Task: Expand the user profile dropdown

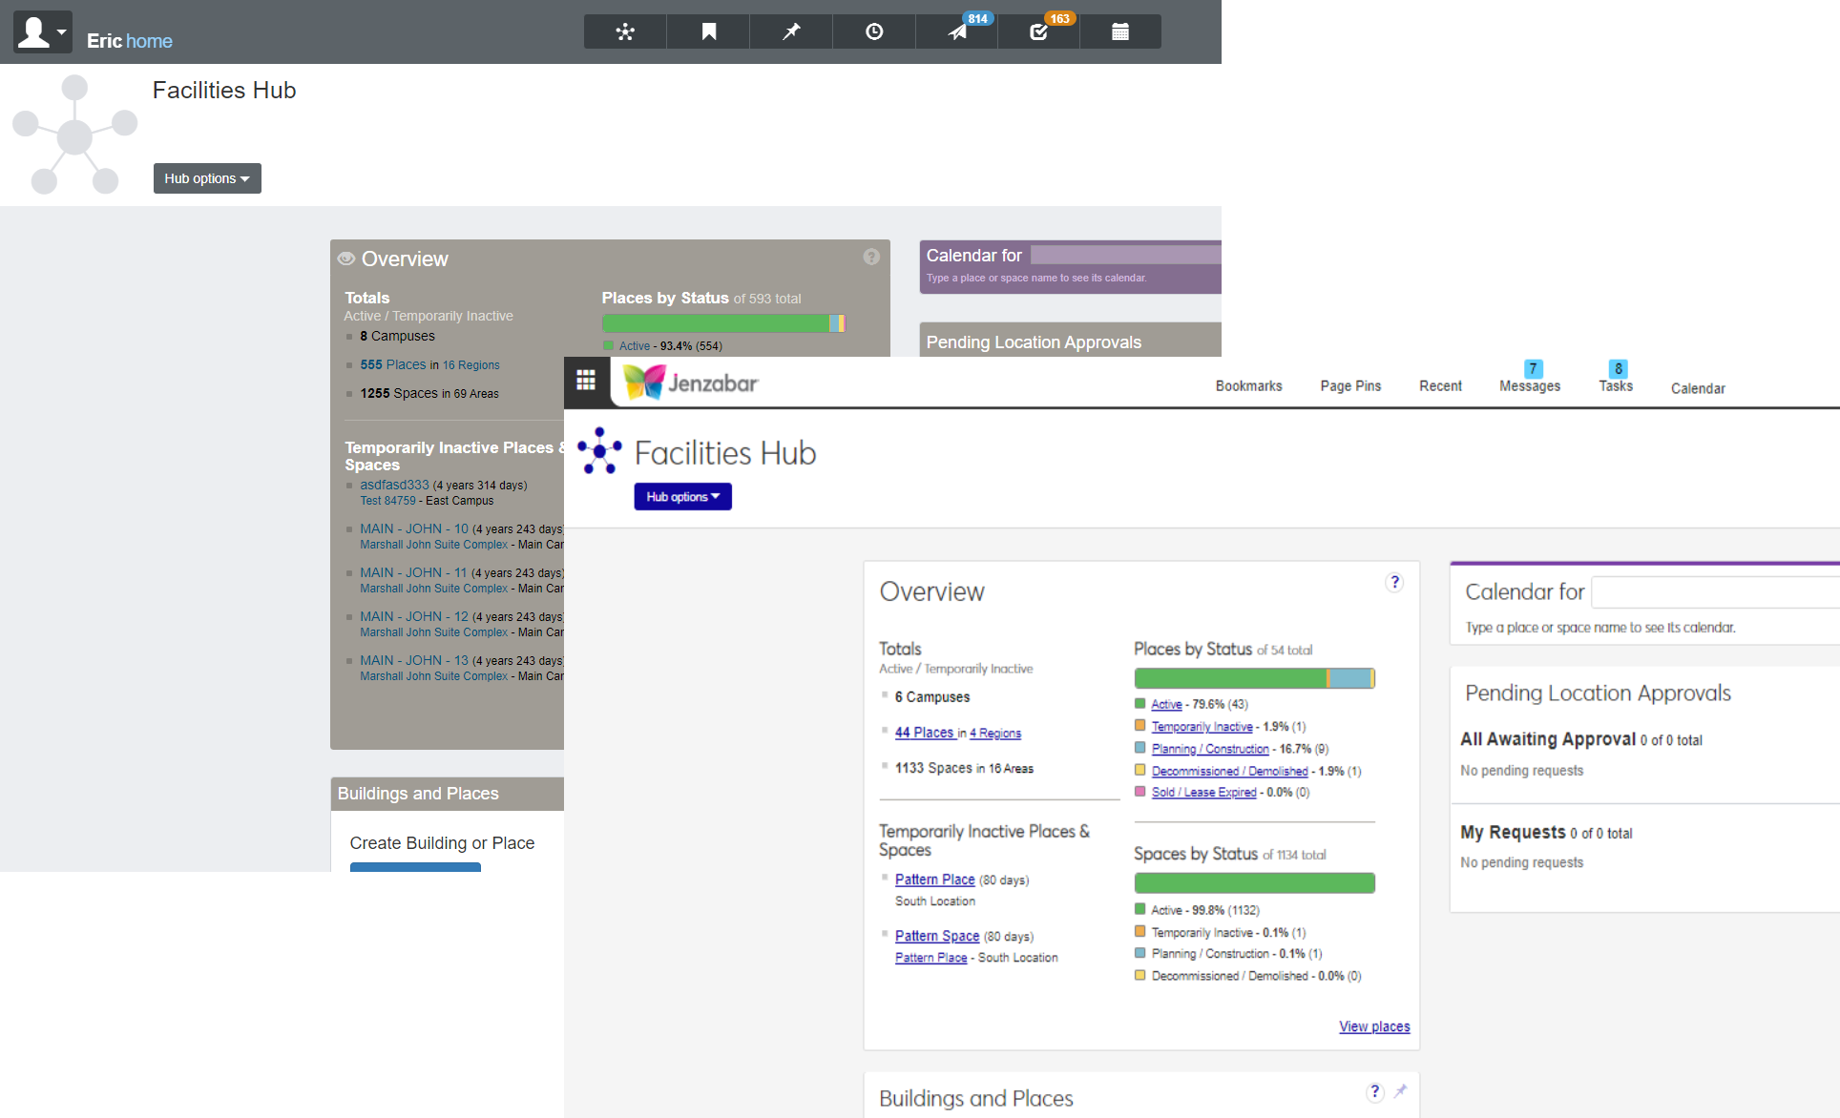Action: 43,32
